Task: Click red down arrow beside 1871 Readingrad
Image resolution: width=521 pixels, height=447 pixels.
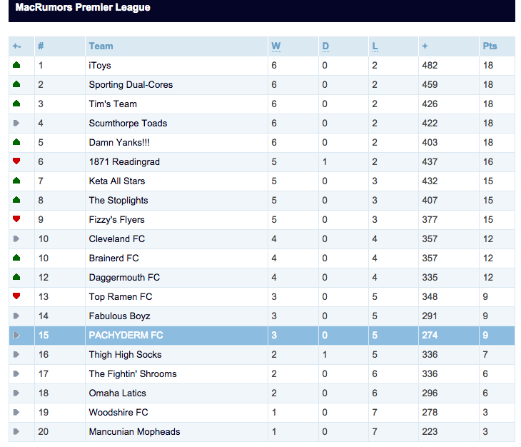Action: pos(16,161)
